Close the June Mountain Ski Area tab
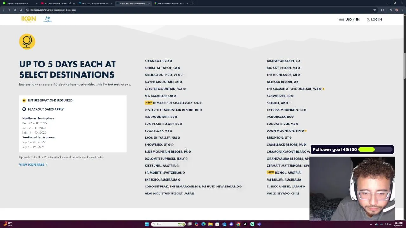The image size is (406, 228). (187, 3)
